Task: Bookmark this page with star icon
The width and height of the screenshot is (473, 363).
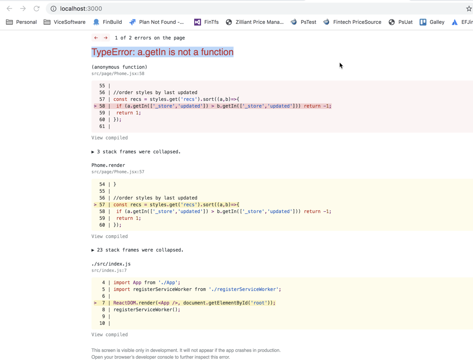Action: 469,9
